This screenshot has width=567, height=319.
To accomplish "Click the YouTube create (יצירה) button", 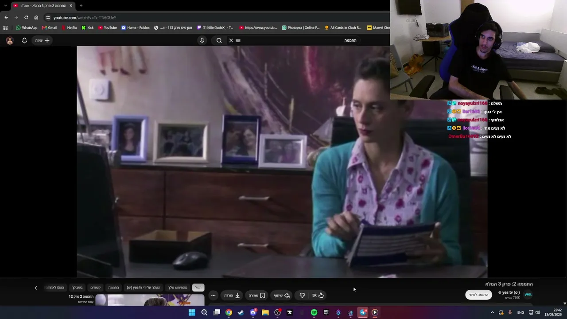I will tap(43, 40).
